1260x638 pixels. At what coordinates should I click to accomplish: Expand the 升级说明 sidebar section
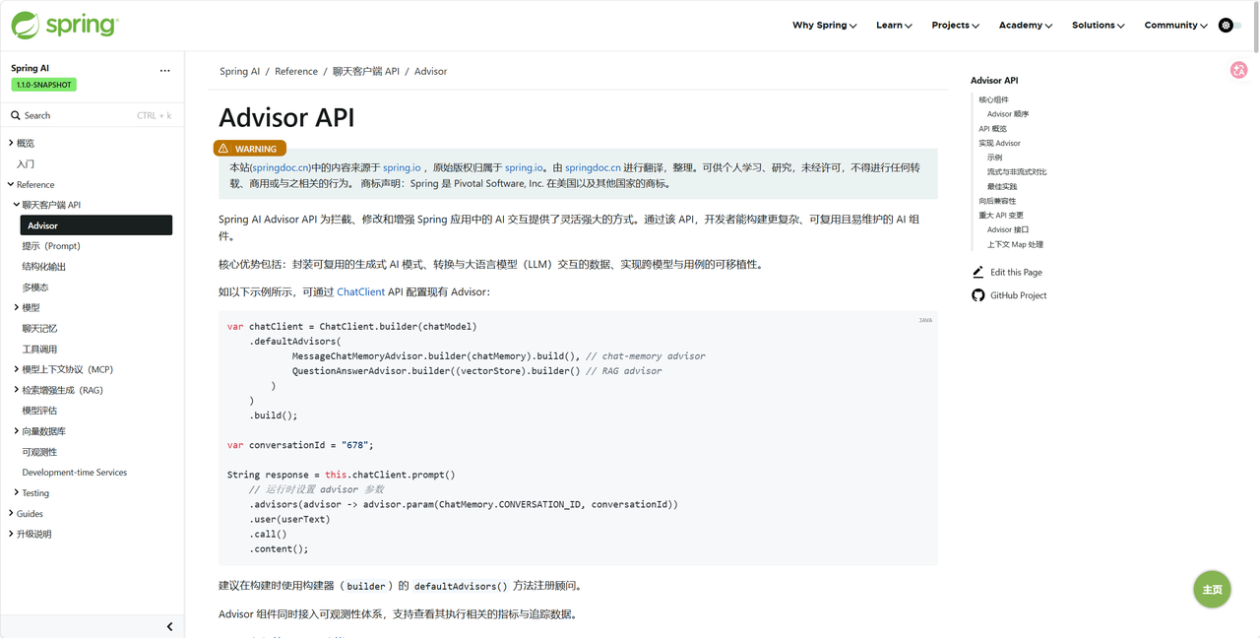pos(11,534)
